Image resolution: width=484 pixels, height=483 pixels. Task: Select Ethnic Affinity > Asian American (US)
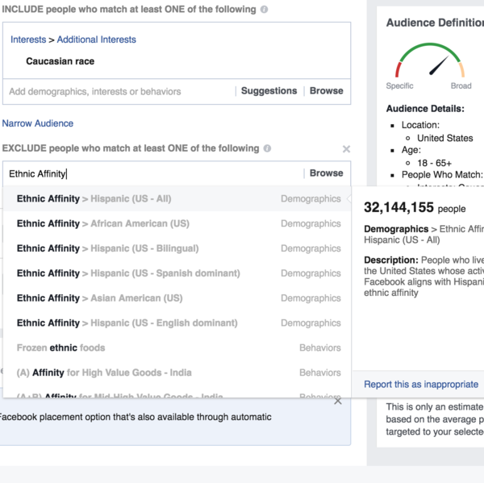pyautogui.click(x=177, y=298)
